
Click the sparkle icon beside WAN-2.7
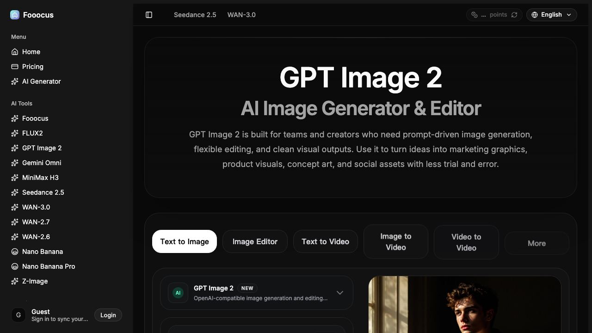click(x=15, y=222)
